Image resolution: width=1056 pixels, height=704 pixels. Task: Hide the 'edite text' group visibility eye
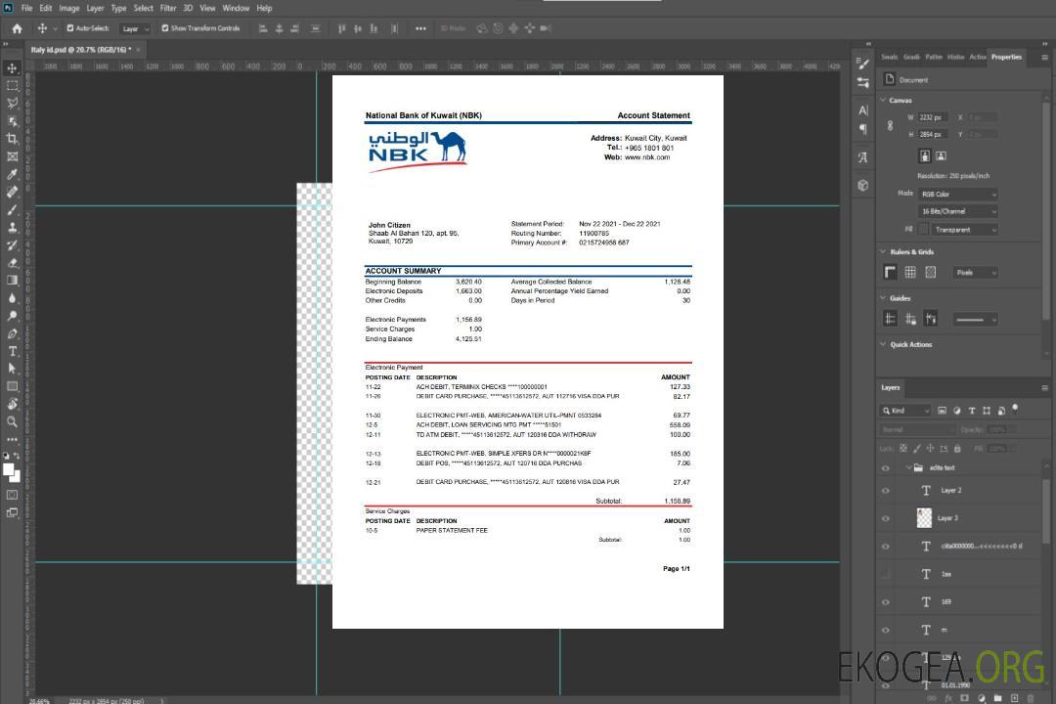pyautogui.click(x=886, y=468)
